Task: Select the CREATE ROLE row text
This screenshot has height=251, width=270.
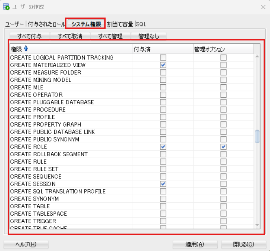Action: coord(29,147)
